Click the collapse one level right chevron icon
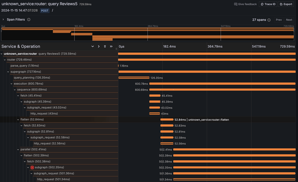 (99, 46)
